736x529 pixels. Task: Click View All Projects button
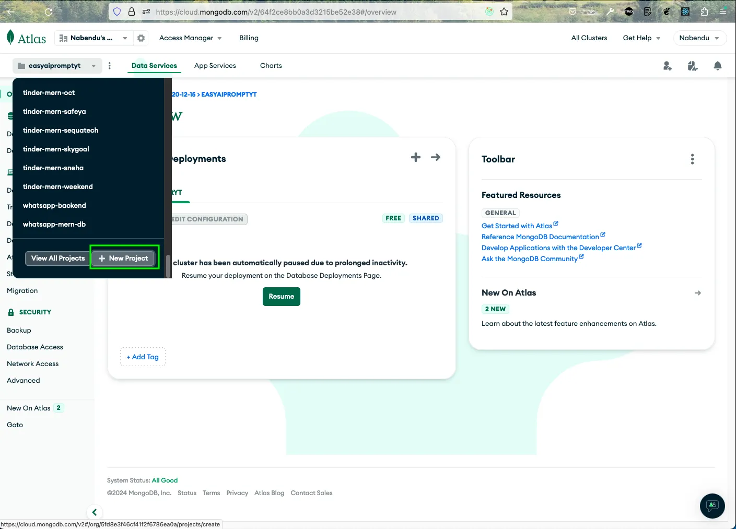(58, 258)
